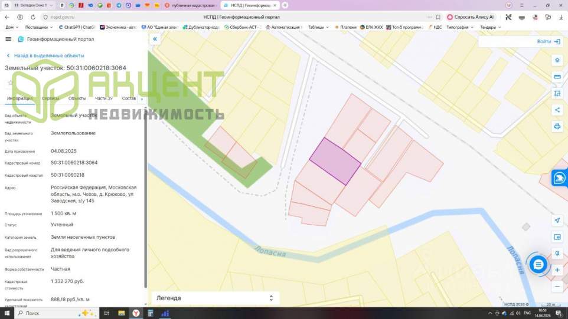
Task: Click the highlighted purple land parcel
Action: [x=335, y=161]
